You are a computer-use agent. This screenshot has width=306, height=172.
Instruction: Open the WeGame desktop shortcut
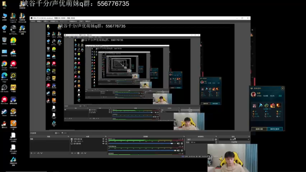click(x=22, y=17)
